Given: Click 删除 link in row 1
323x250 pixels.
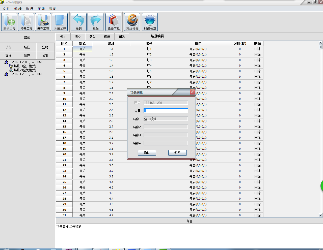Looking at the screenshot, I should tap(257, 49).
